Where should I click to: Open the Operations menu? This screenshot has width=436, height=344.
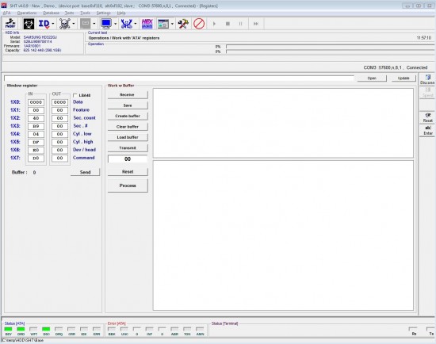click(27, 13)
